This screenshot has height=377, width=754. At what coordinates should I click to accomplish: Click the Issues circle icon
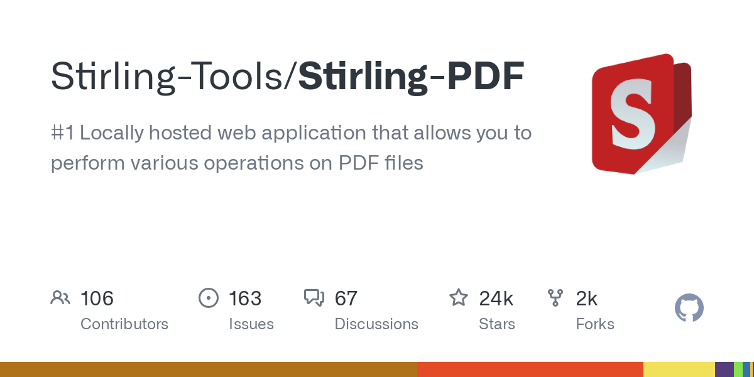click(x=208, y=298)
